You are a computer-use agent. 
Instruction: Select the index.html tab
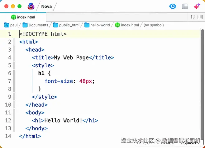pyautogui.click(x=23, y=17)
